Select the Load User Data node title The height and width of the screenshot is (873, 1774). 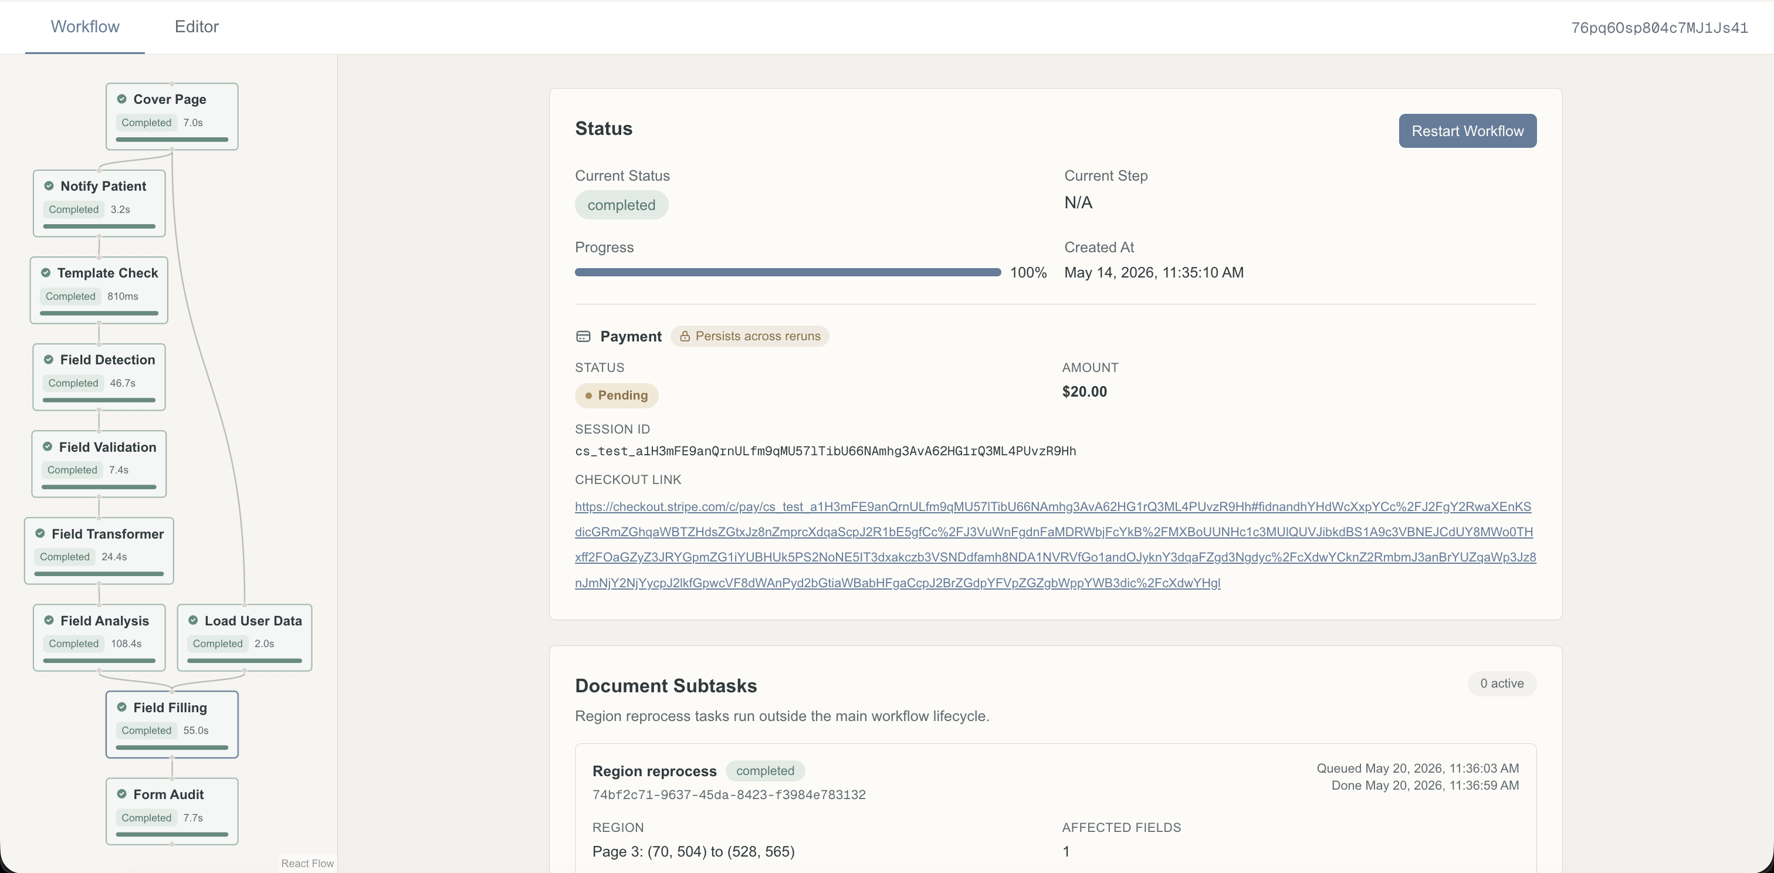coord(253,620)
